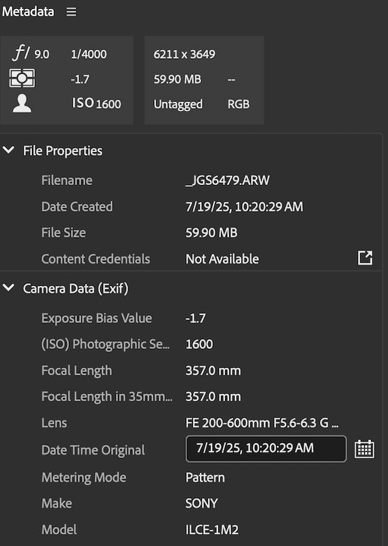Viewport: 388px width, 546px height.
Task: Open the Metadata panel hamburger menu
Action: [72, 12]
